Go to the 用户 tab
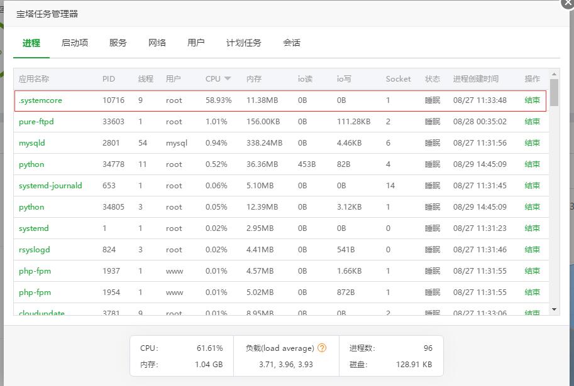Screen dimensions: 574x386 pos(196,43)
